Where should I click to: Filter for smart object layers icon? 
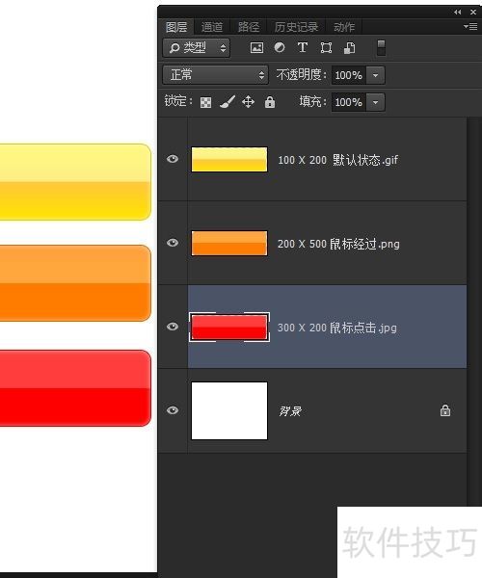[x=349, y=48]
